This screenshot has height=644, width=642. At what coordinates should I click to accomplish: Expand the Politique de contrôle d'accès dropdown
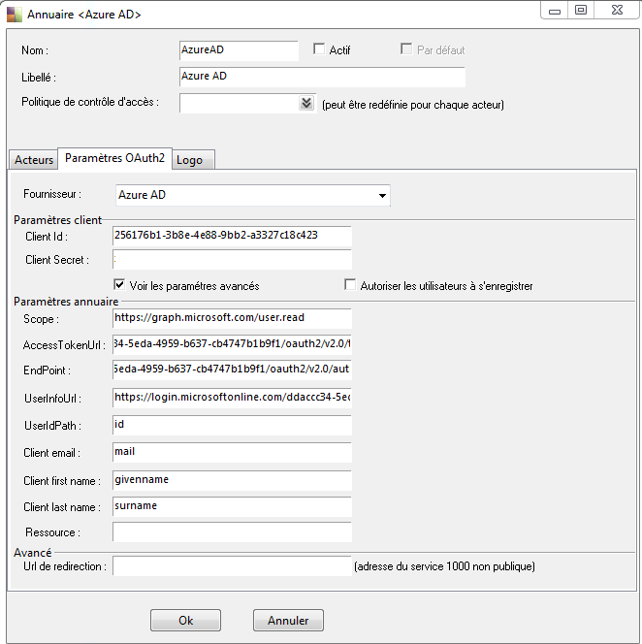pyautogui.click(x=306, y=103)
